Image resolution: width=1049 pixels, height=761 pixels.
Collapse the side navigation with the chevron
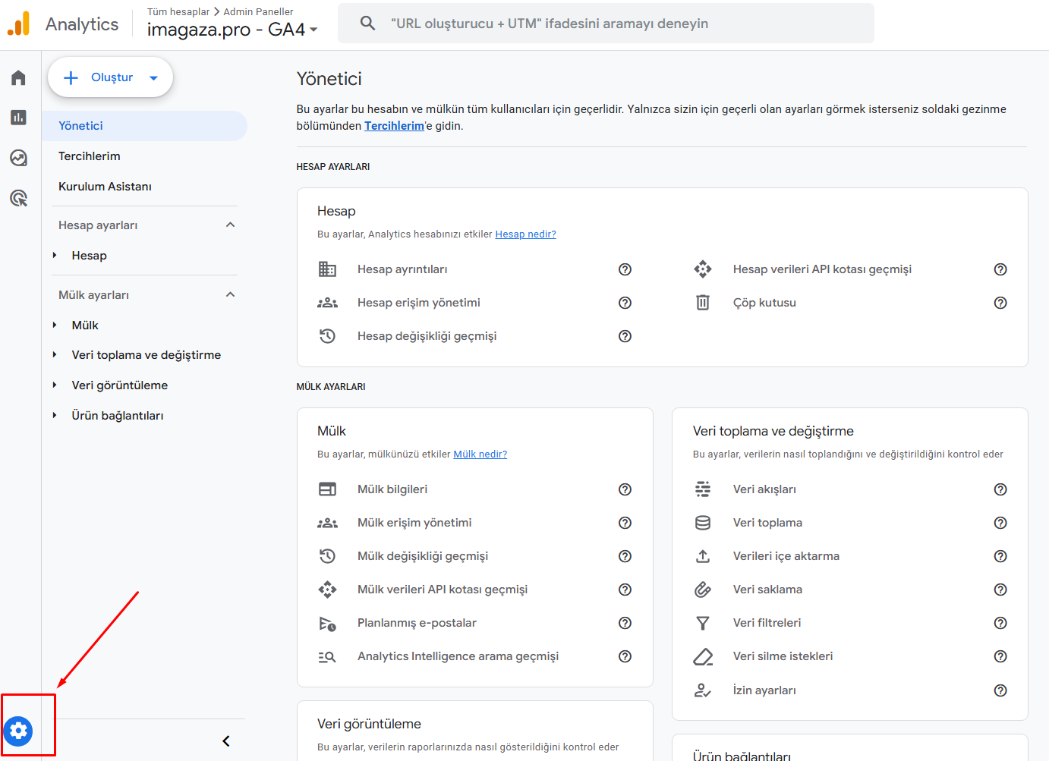(x=225, y=741)
